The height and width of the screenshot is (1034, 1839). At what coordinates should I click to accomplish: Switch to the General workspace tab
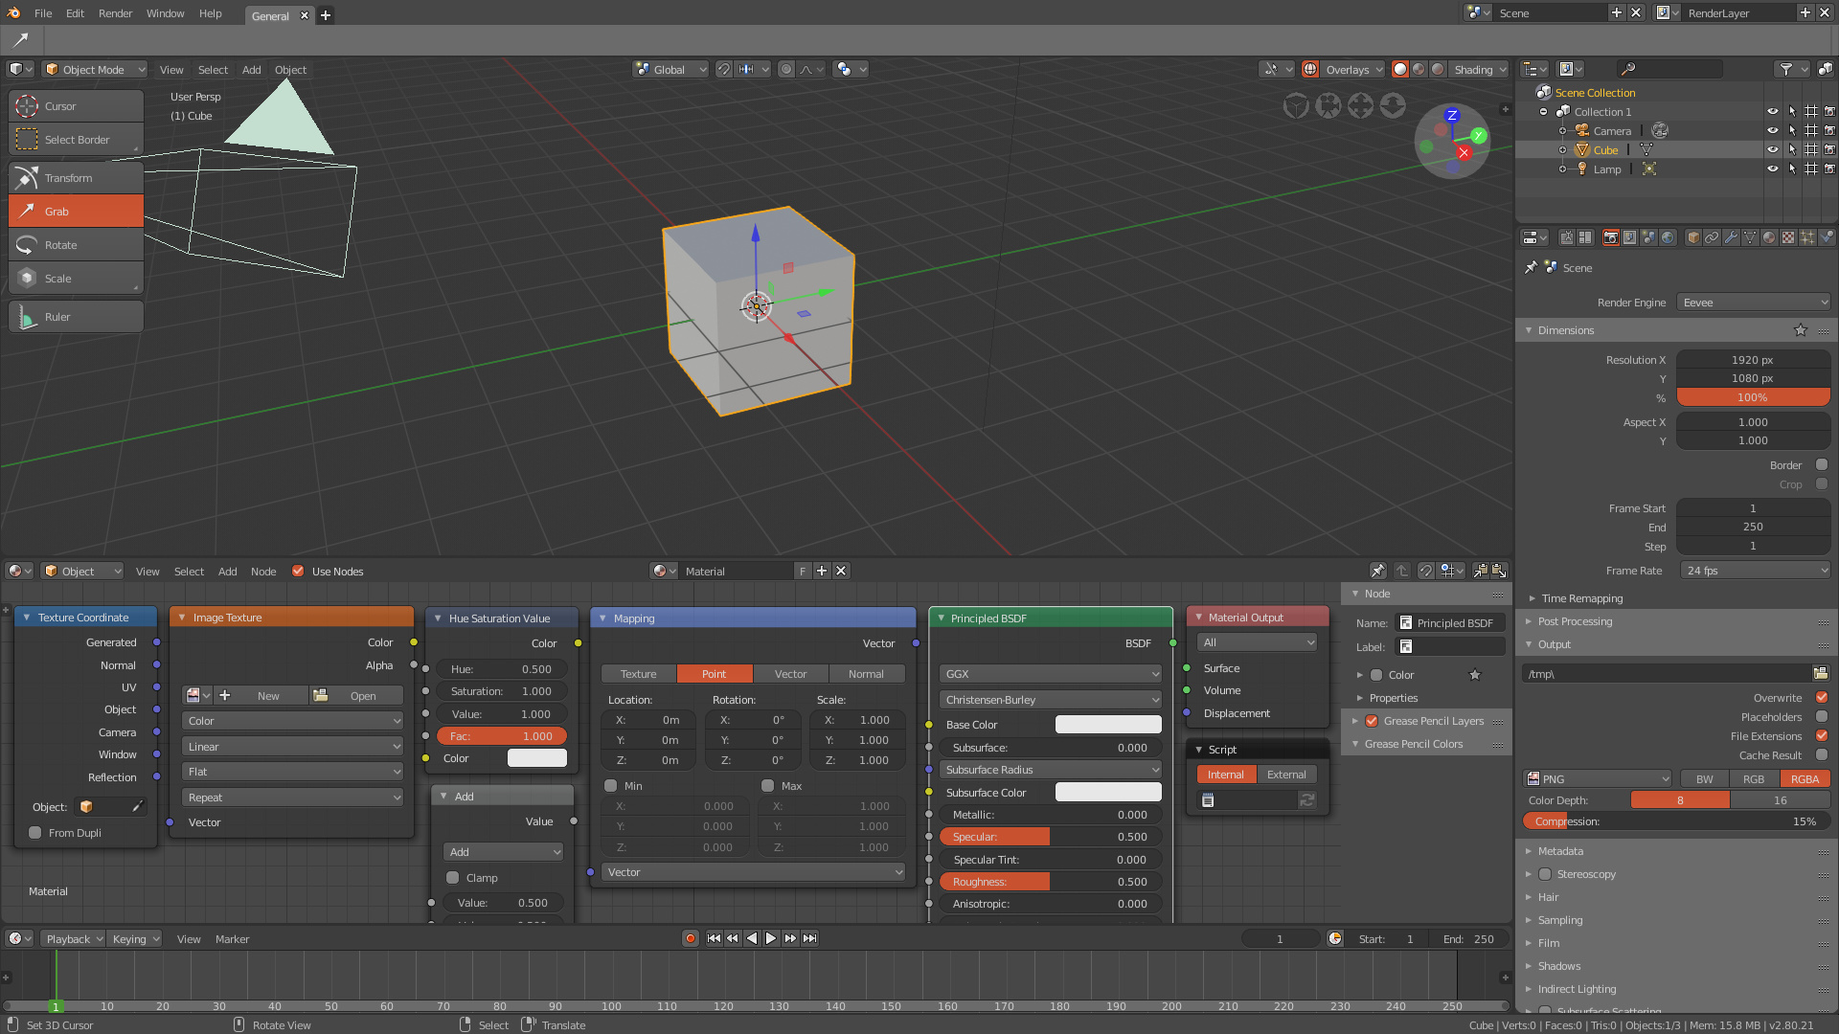[x=269, y=15]
